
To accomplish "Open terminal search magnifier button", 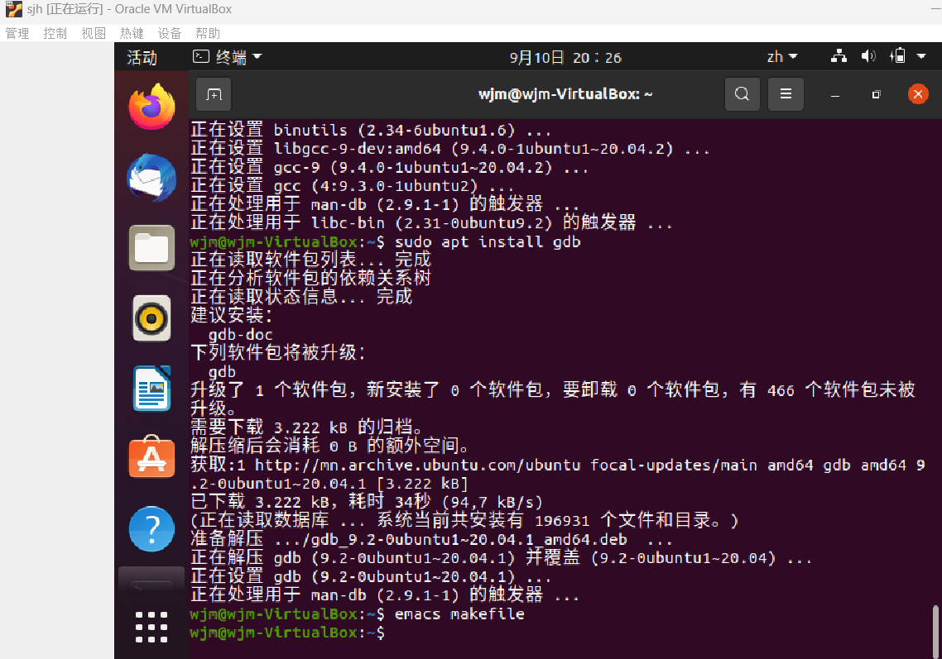I will point(742,94).
